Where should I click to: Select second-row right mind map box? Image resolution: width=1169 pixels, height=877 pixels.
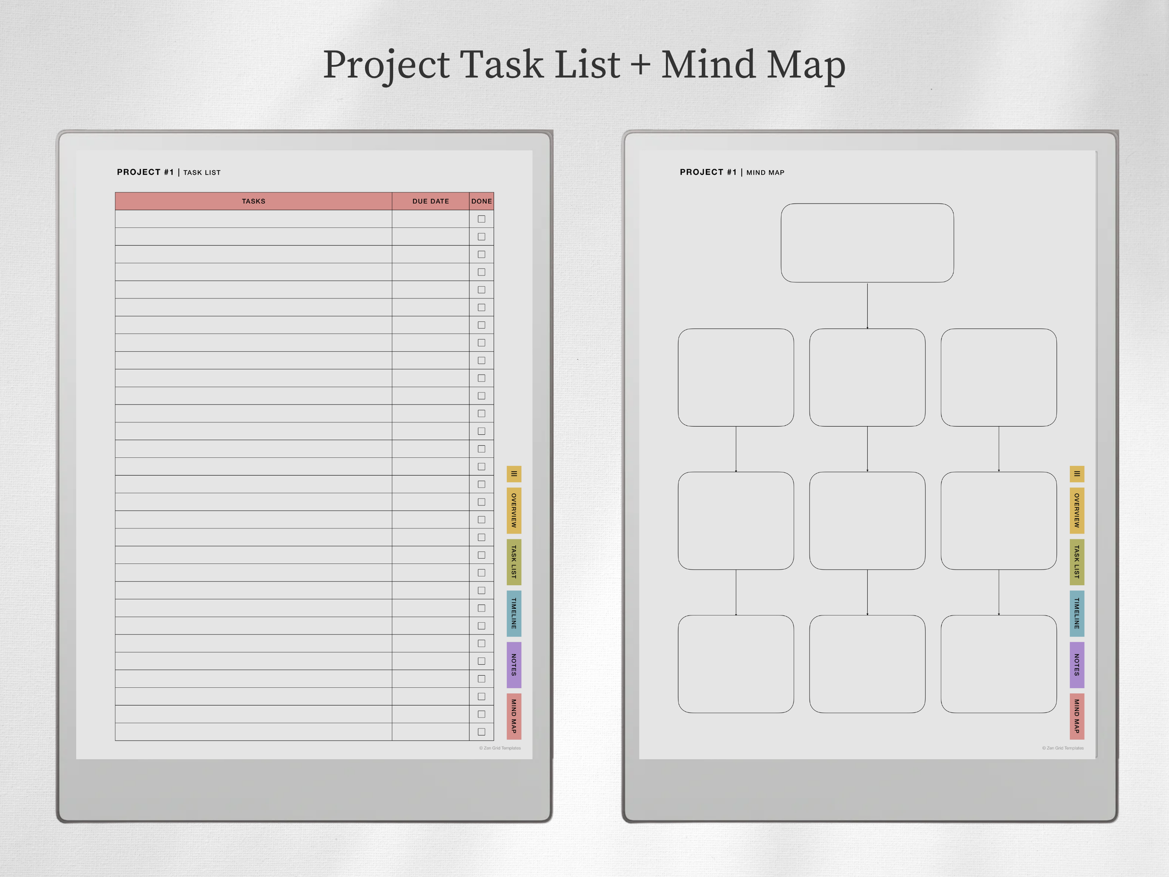point(999,377)
